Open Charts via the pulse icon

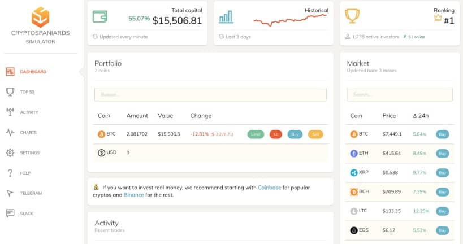(x=10, y=133)
